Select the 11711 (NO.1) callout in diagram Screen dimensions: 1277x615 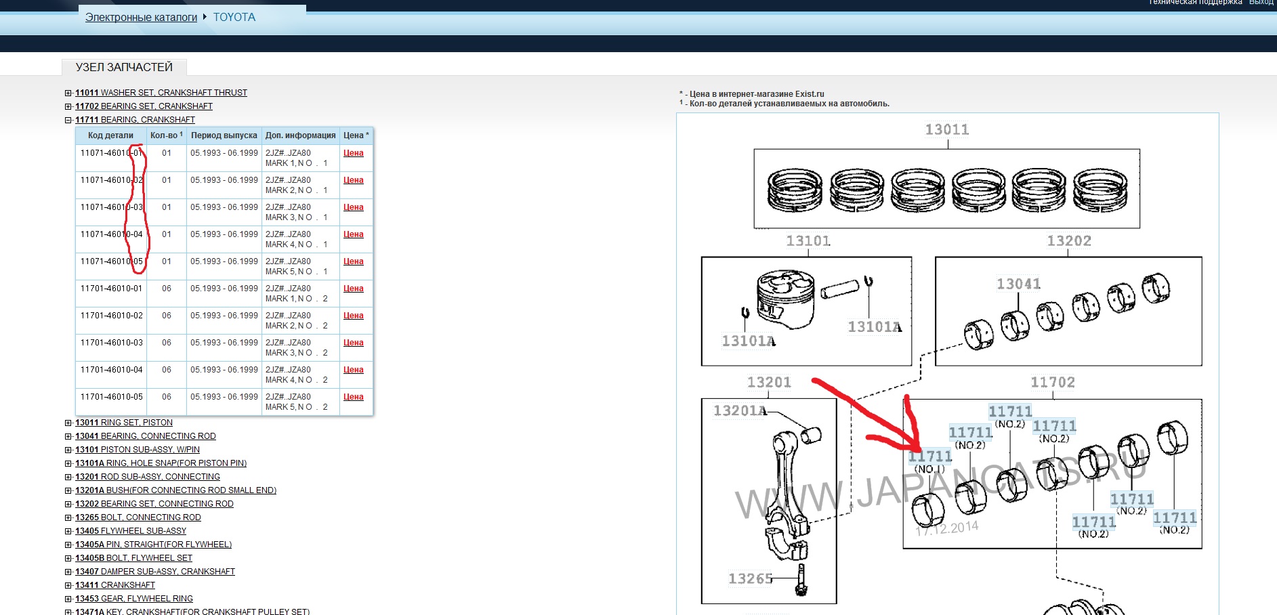[x=929, y=457]
